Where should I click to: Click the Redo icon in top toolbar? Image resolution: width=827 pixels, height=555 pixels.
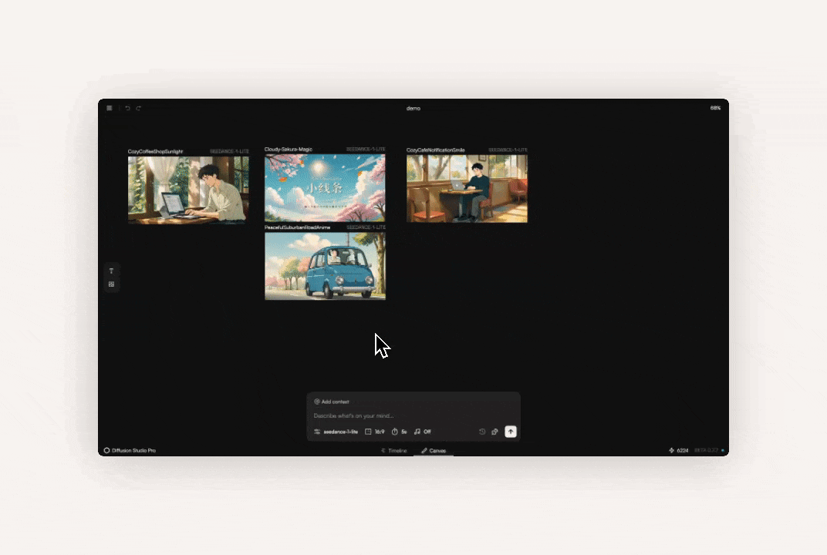[x=138, y=108]
